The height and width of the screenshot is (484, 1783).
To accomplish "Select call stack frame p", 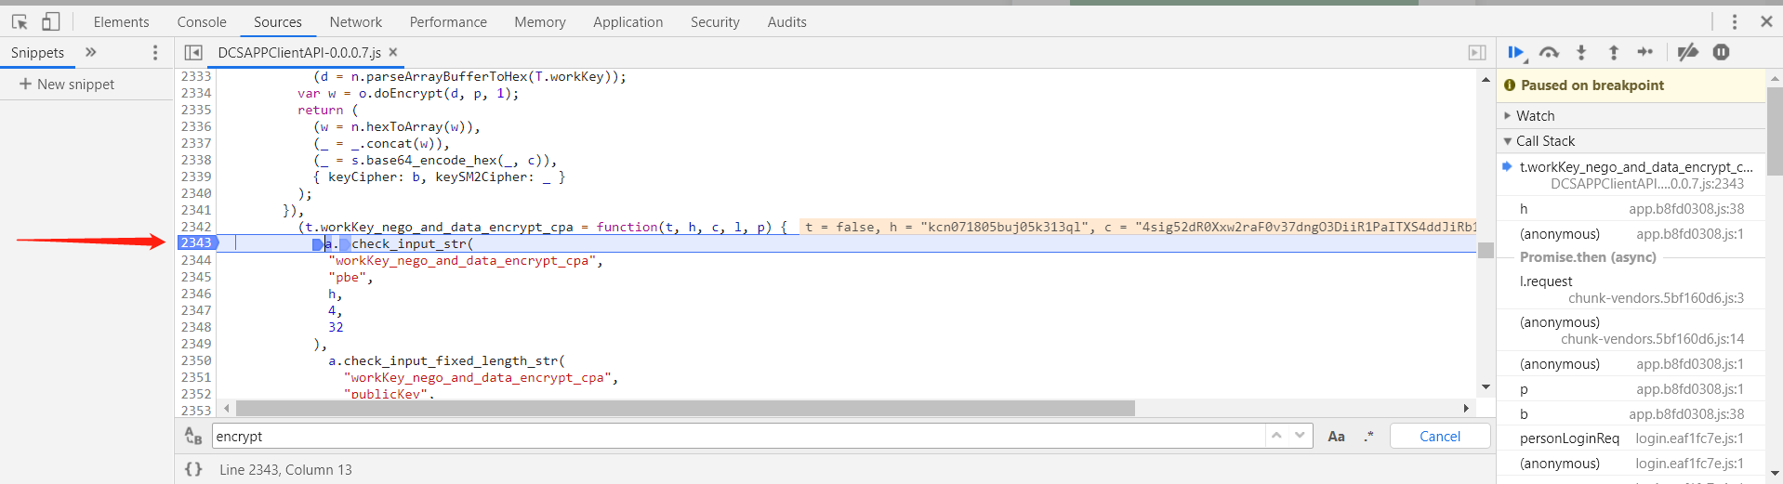I will (x=1631, y=389).
